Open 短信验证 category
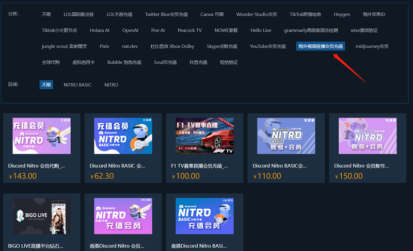 click(229, 62)
